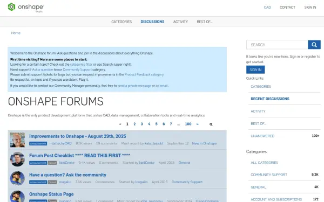This screenshot has width=324, height=202.
Task: Click Announcement tag on Improvements post
Action: [38, 143]
